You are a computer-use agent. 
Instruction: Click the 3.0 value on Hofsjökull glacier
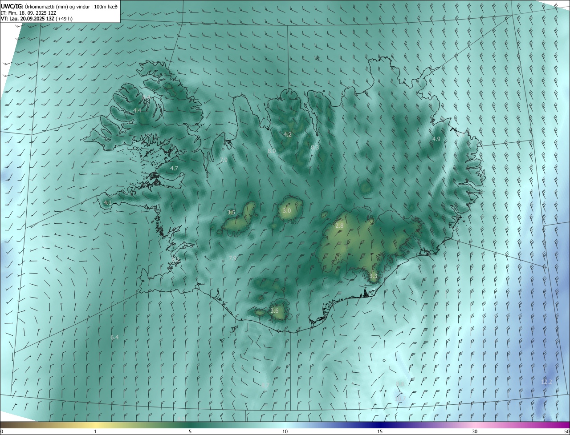(287, 210)
